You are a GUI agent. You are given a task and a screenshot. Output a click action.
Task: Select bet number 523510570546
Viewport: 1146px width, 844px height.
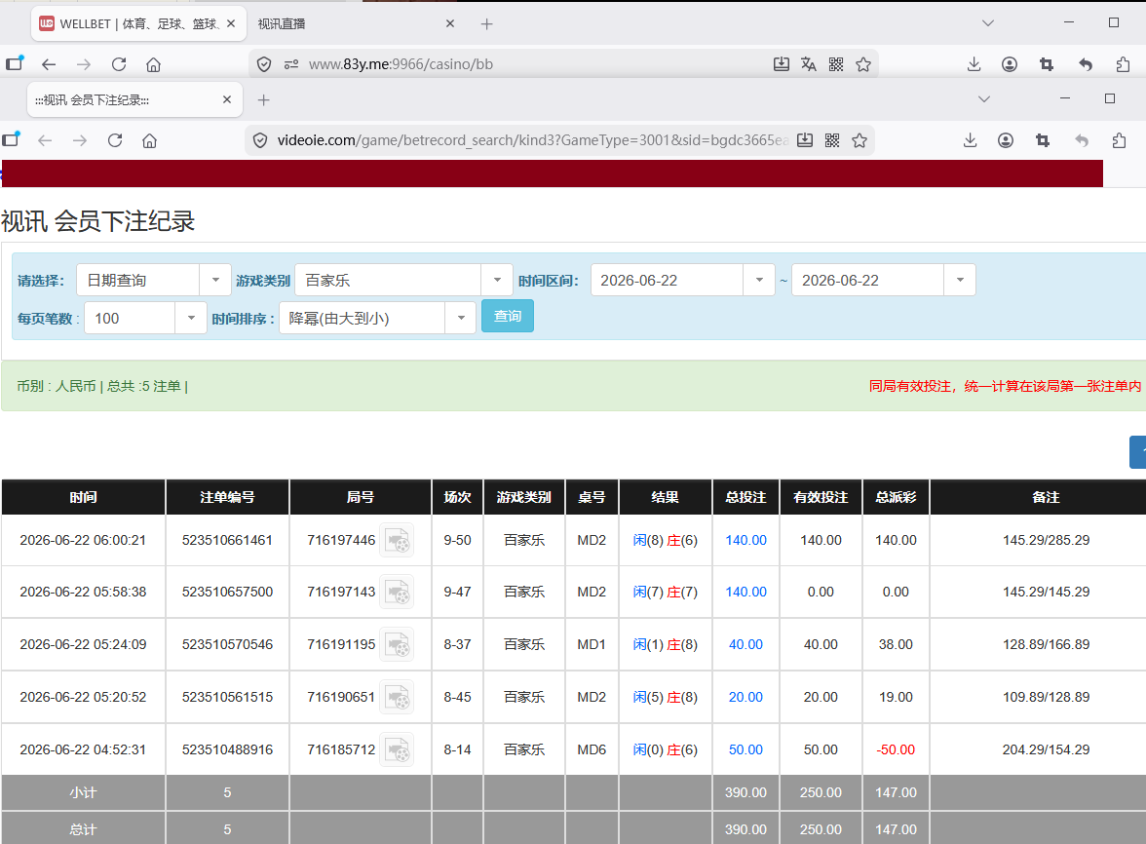click(227, 644)
